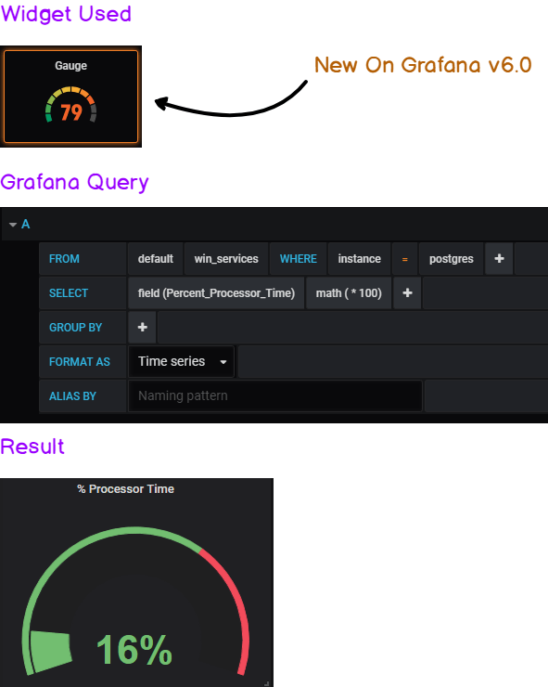Change the equals operator in WHERE clause
Viewport: 548px width, 687px height.
[x=405, y=259]
